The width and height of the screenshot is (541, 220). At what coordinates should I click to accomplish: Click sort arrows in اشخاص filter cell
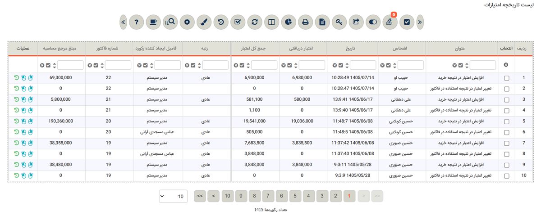coord(394,65)
